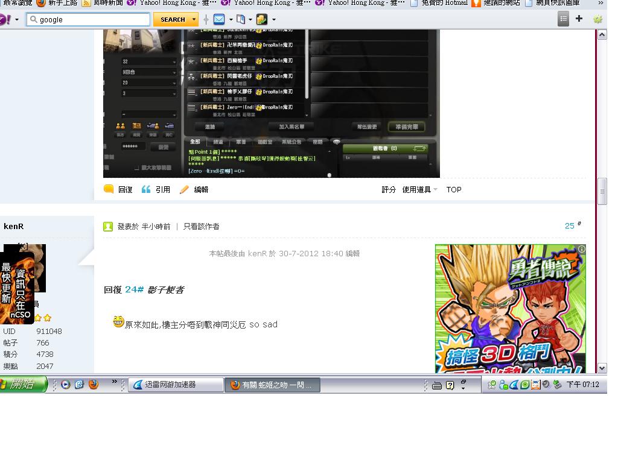Open the bookmarks icon dropdown arrow

pos(250,19)
